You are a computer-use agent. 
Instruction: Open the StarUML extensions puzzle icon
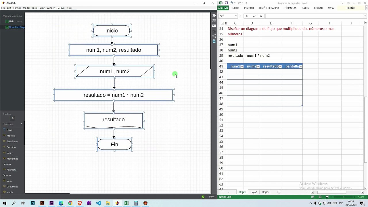point(214,15)
